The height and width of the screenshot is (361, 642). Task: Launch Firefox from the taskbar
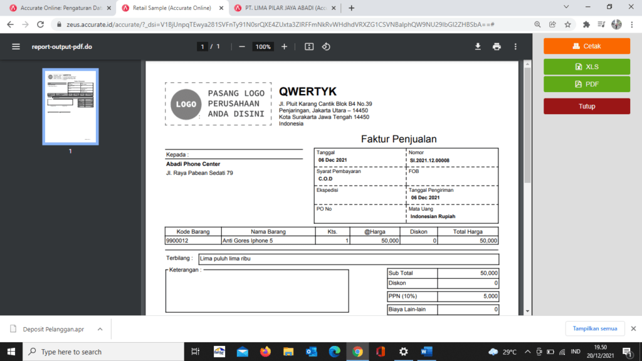click(265, 352)
